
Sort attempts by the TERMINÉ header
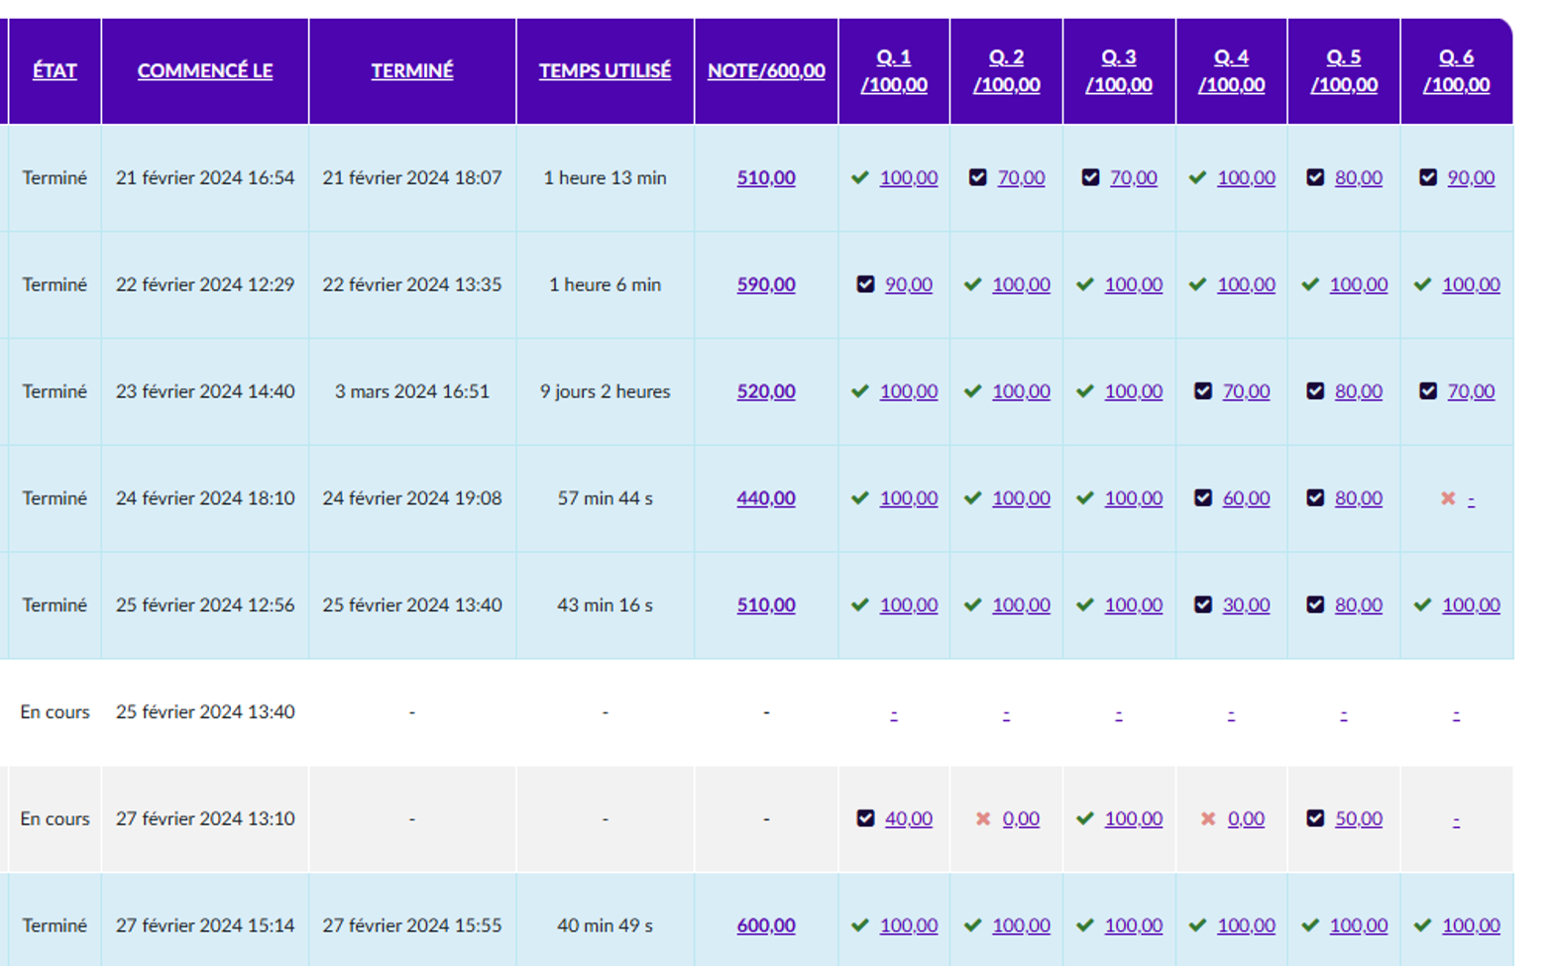(412, 71)
